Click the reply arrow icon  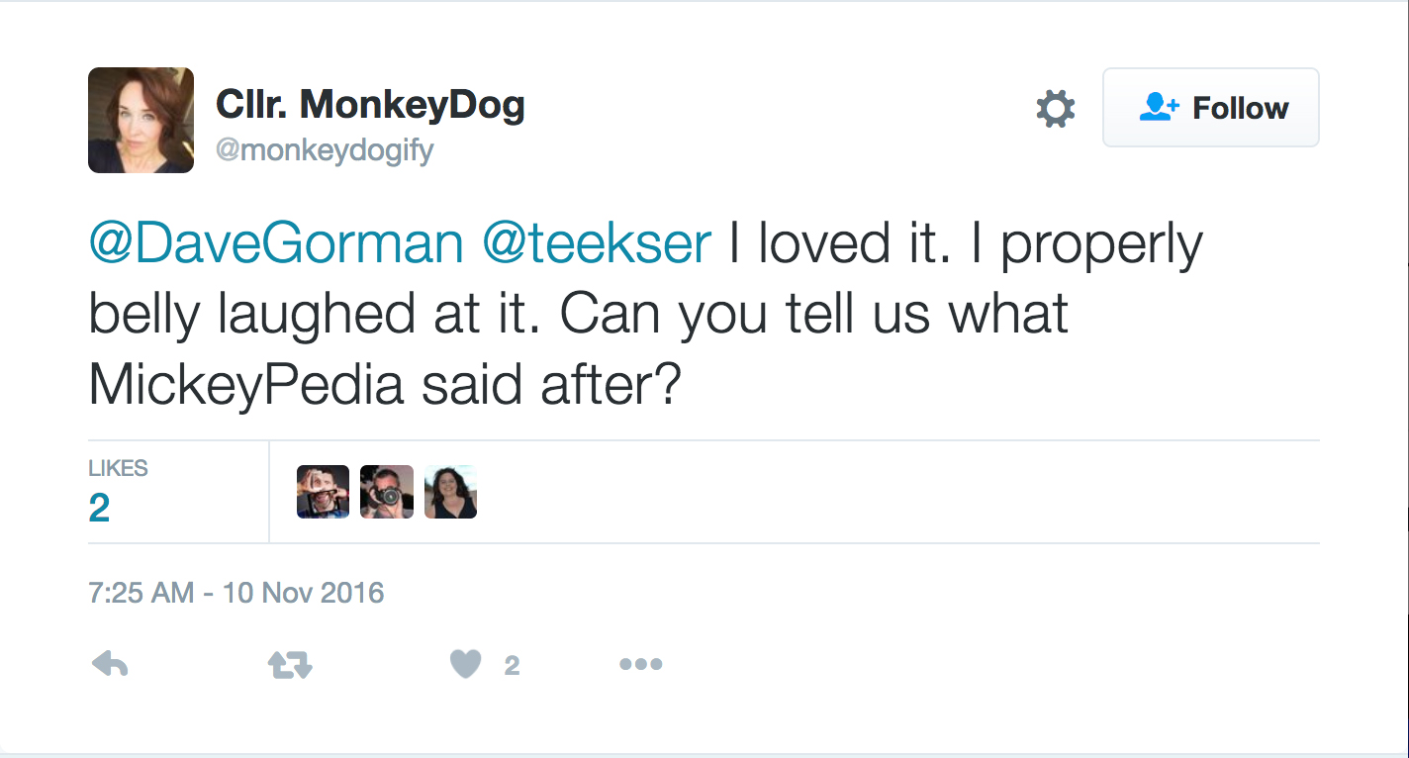[x=110, y=665]
